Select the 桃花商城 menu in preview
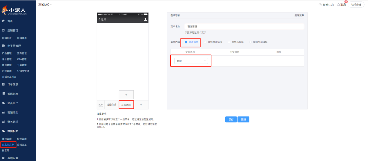This screenshot has width=368, height=161. [x=111, y=105]
